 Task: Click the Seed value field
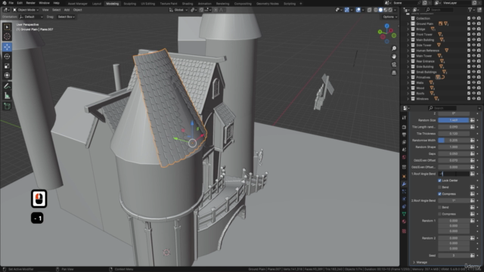[454, 255]
